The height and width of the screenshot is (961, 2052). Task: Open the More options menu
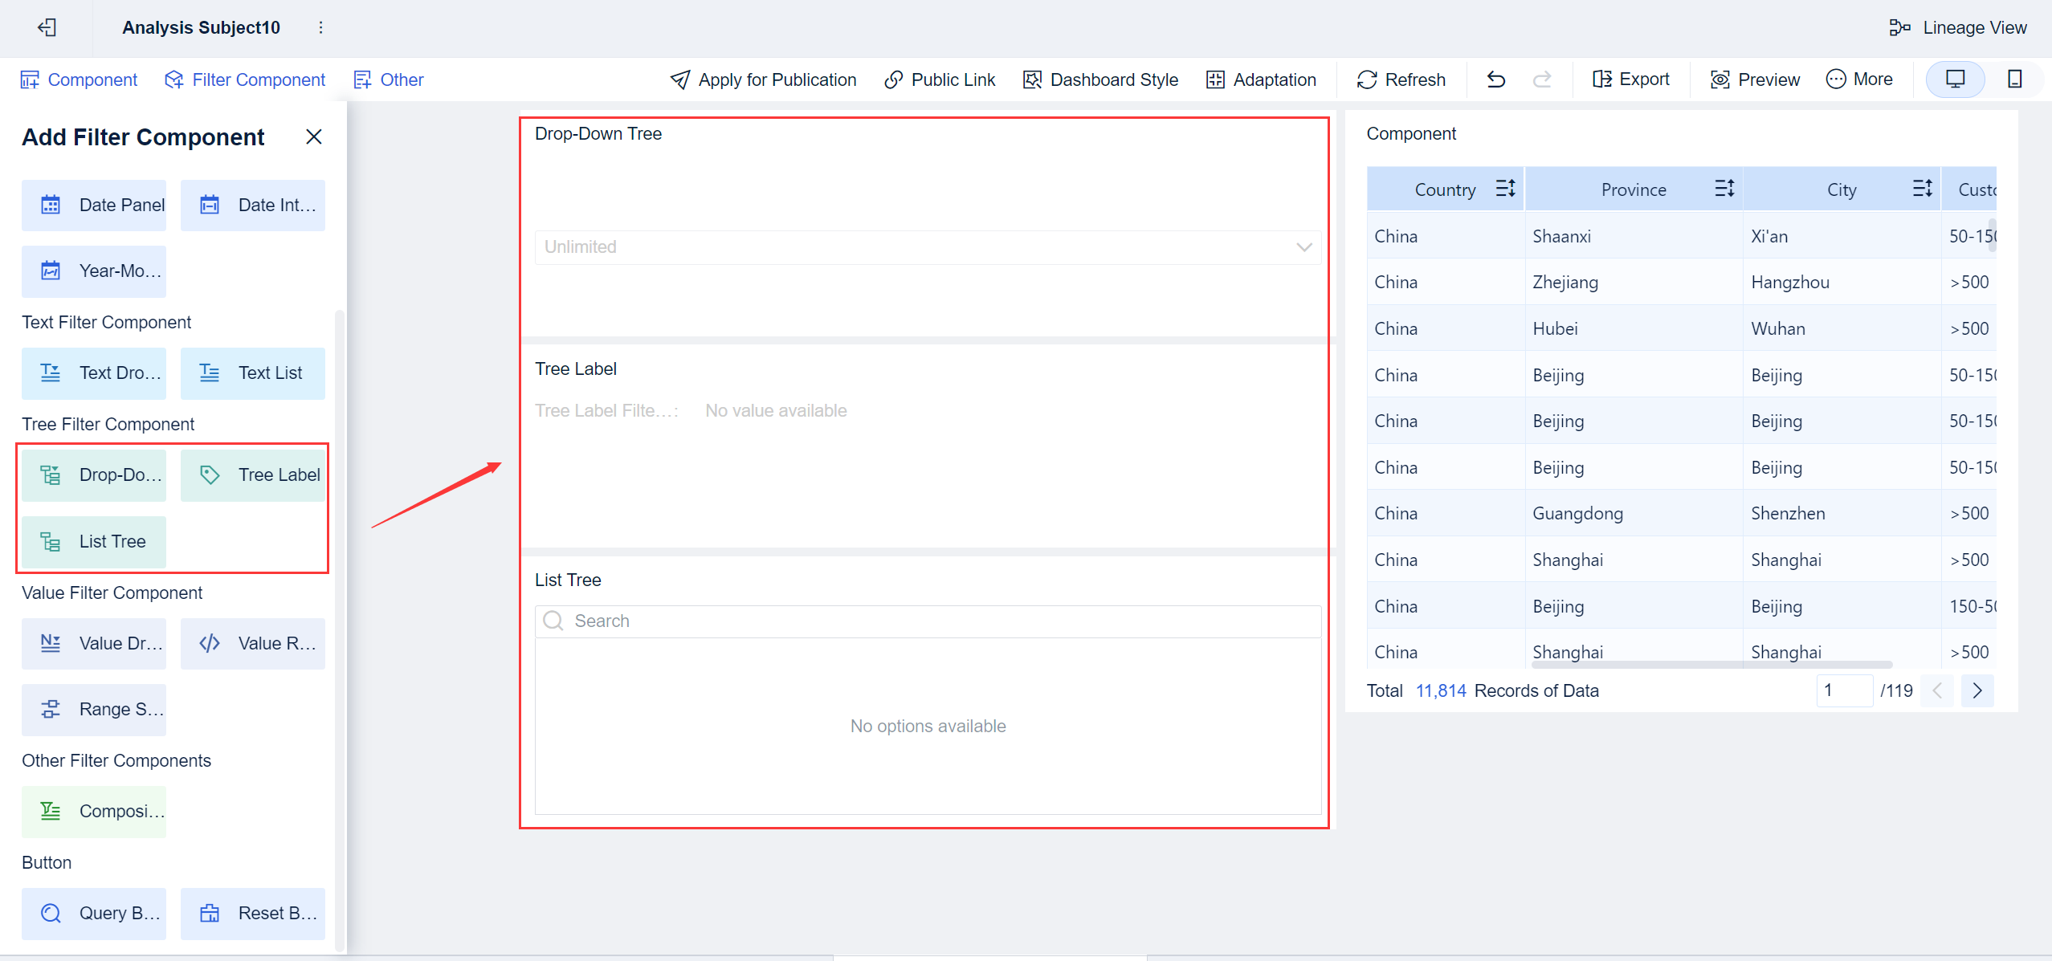pos(1859,79)
